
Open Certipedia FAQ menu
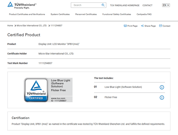(x=144, y=14)
